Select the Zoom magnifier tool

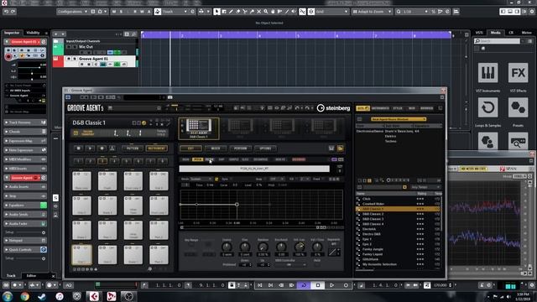pos(266,12)
